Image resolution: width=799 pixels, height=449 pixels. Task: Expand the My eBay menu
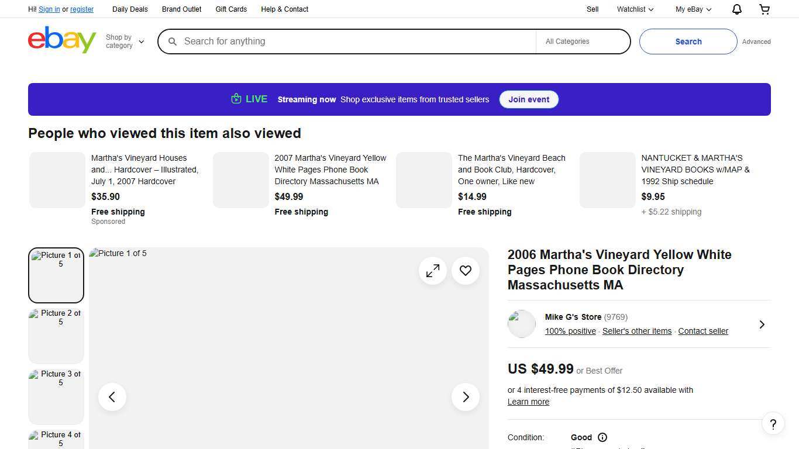[x=693, y=9]
